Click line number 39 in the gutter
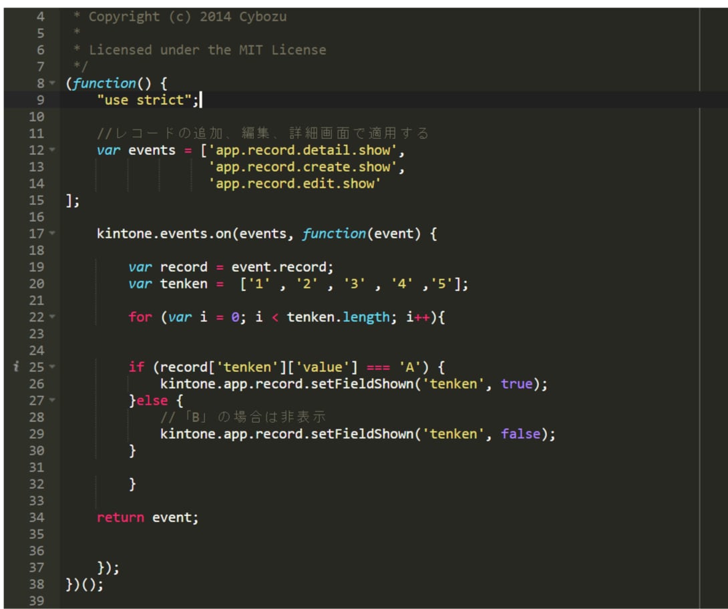Screen dimensions: 728x609 [x=37, y=600]
